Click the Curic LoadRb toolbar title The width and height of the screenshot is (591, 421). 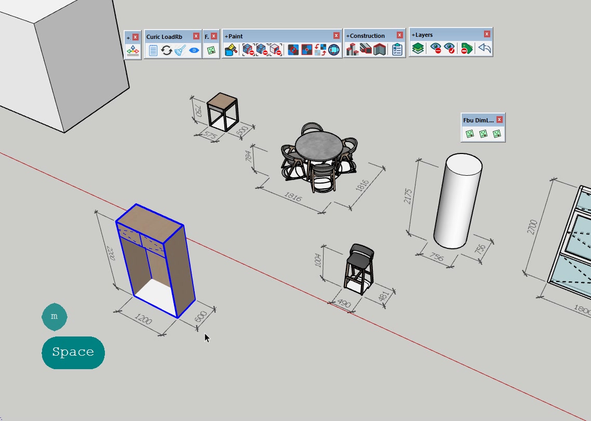[x=164, y=36]
